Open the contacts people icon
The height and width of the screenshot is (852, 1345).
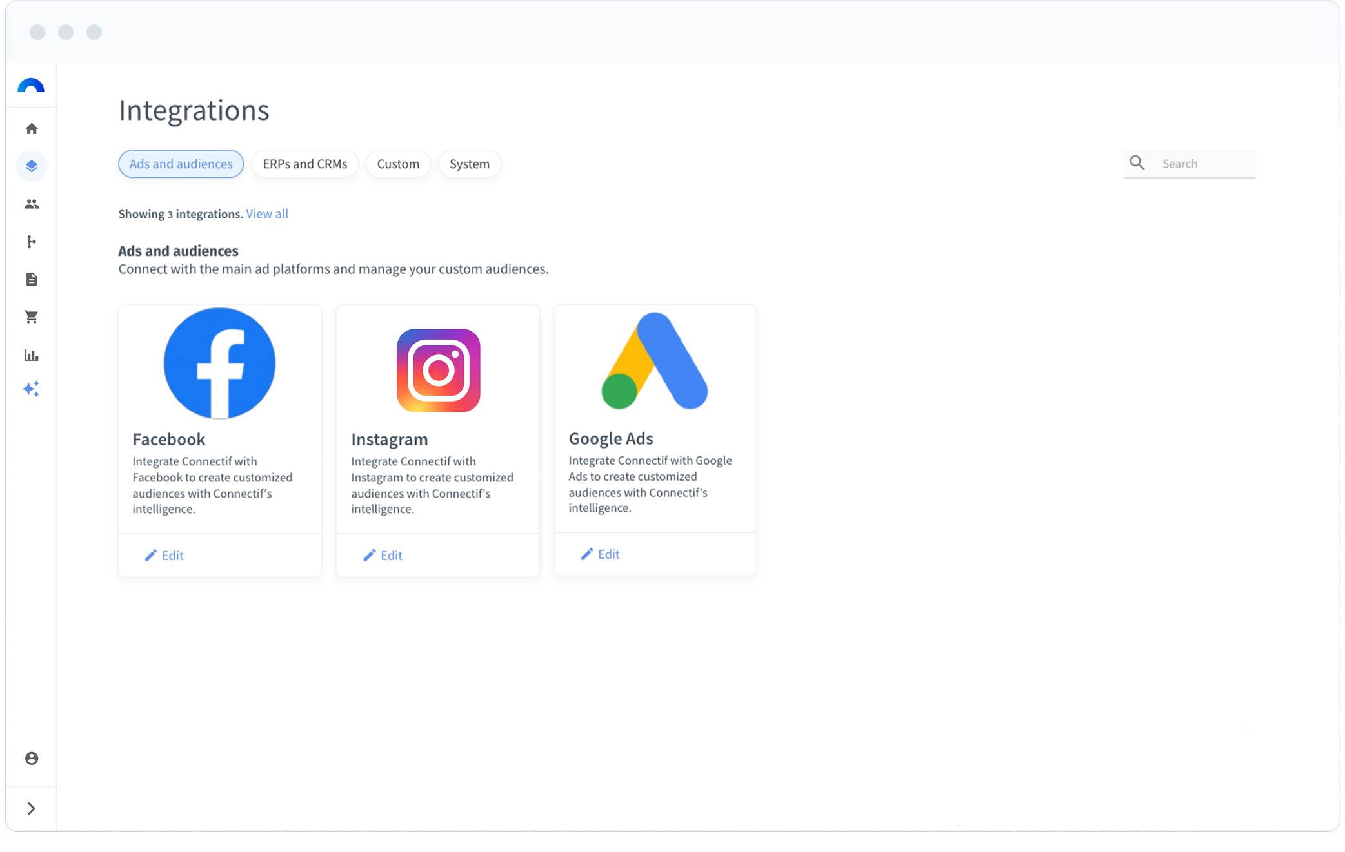[x=32, y=204]
